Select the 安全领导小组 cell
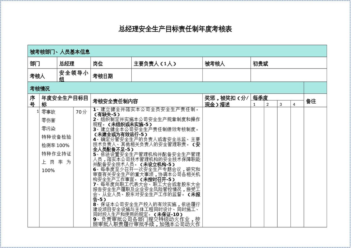 point(73,76)
